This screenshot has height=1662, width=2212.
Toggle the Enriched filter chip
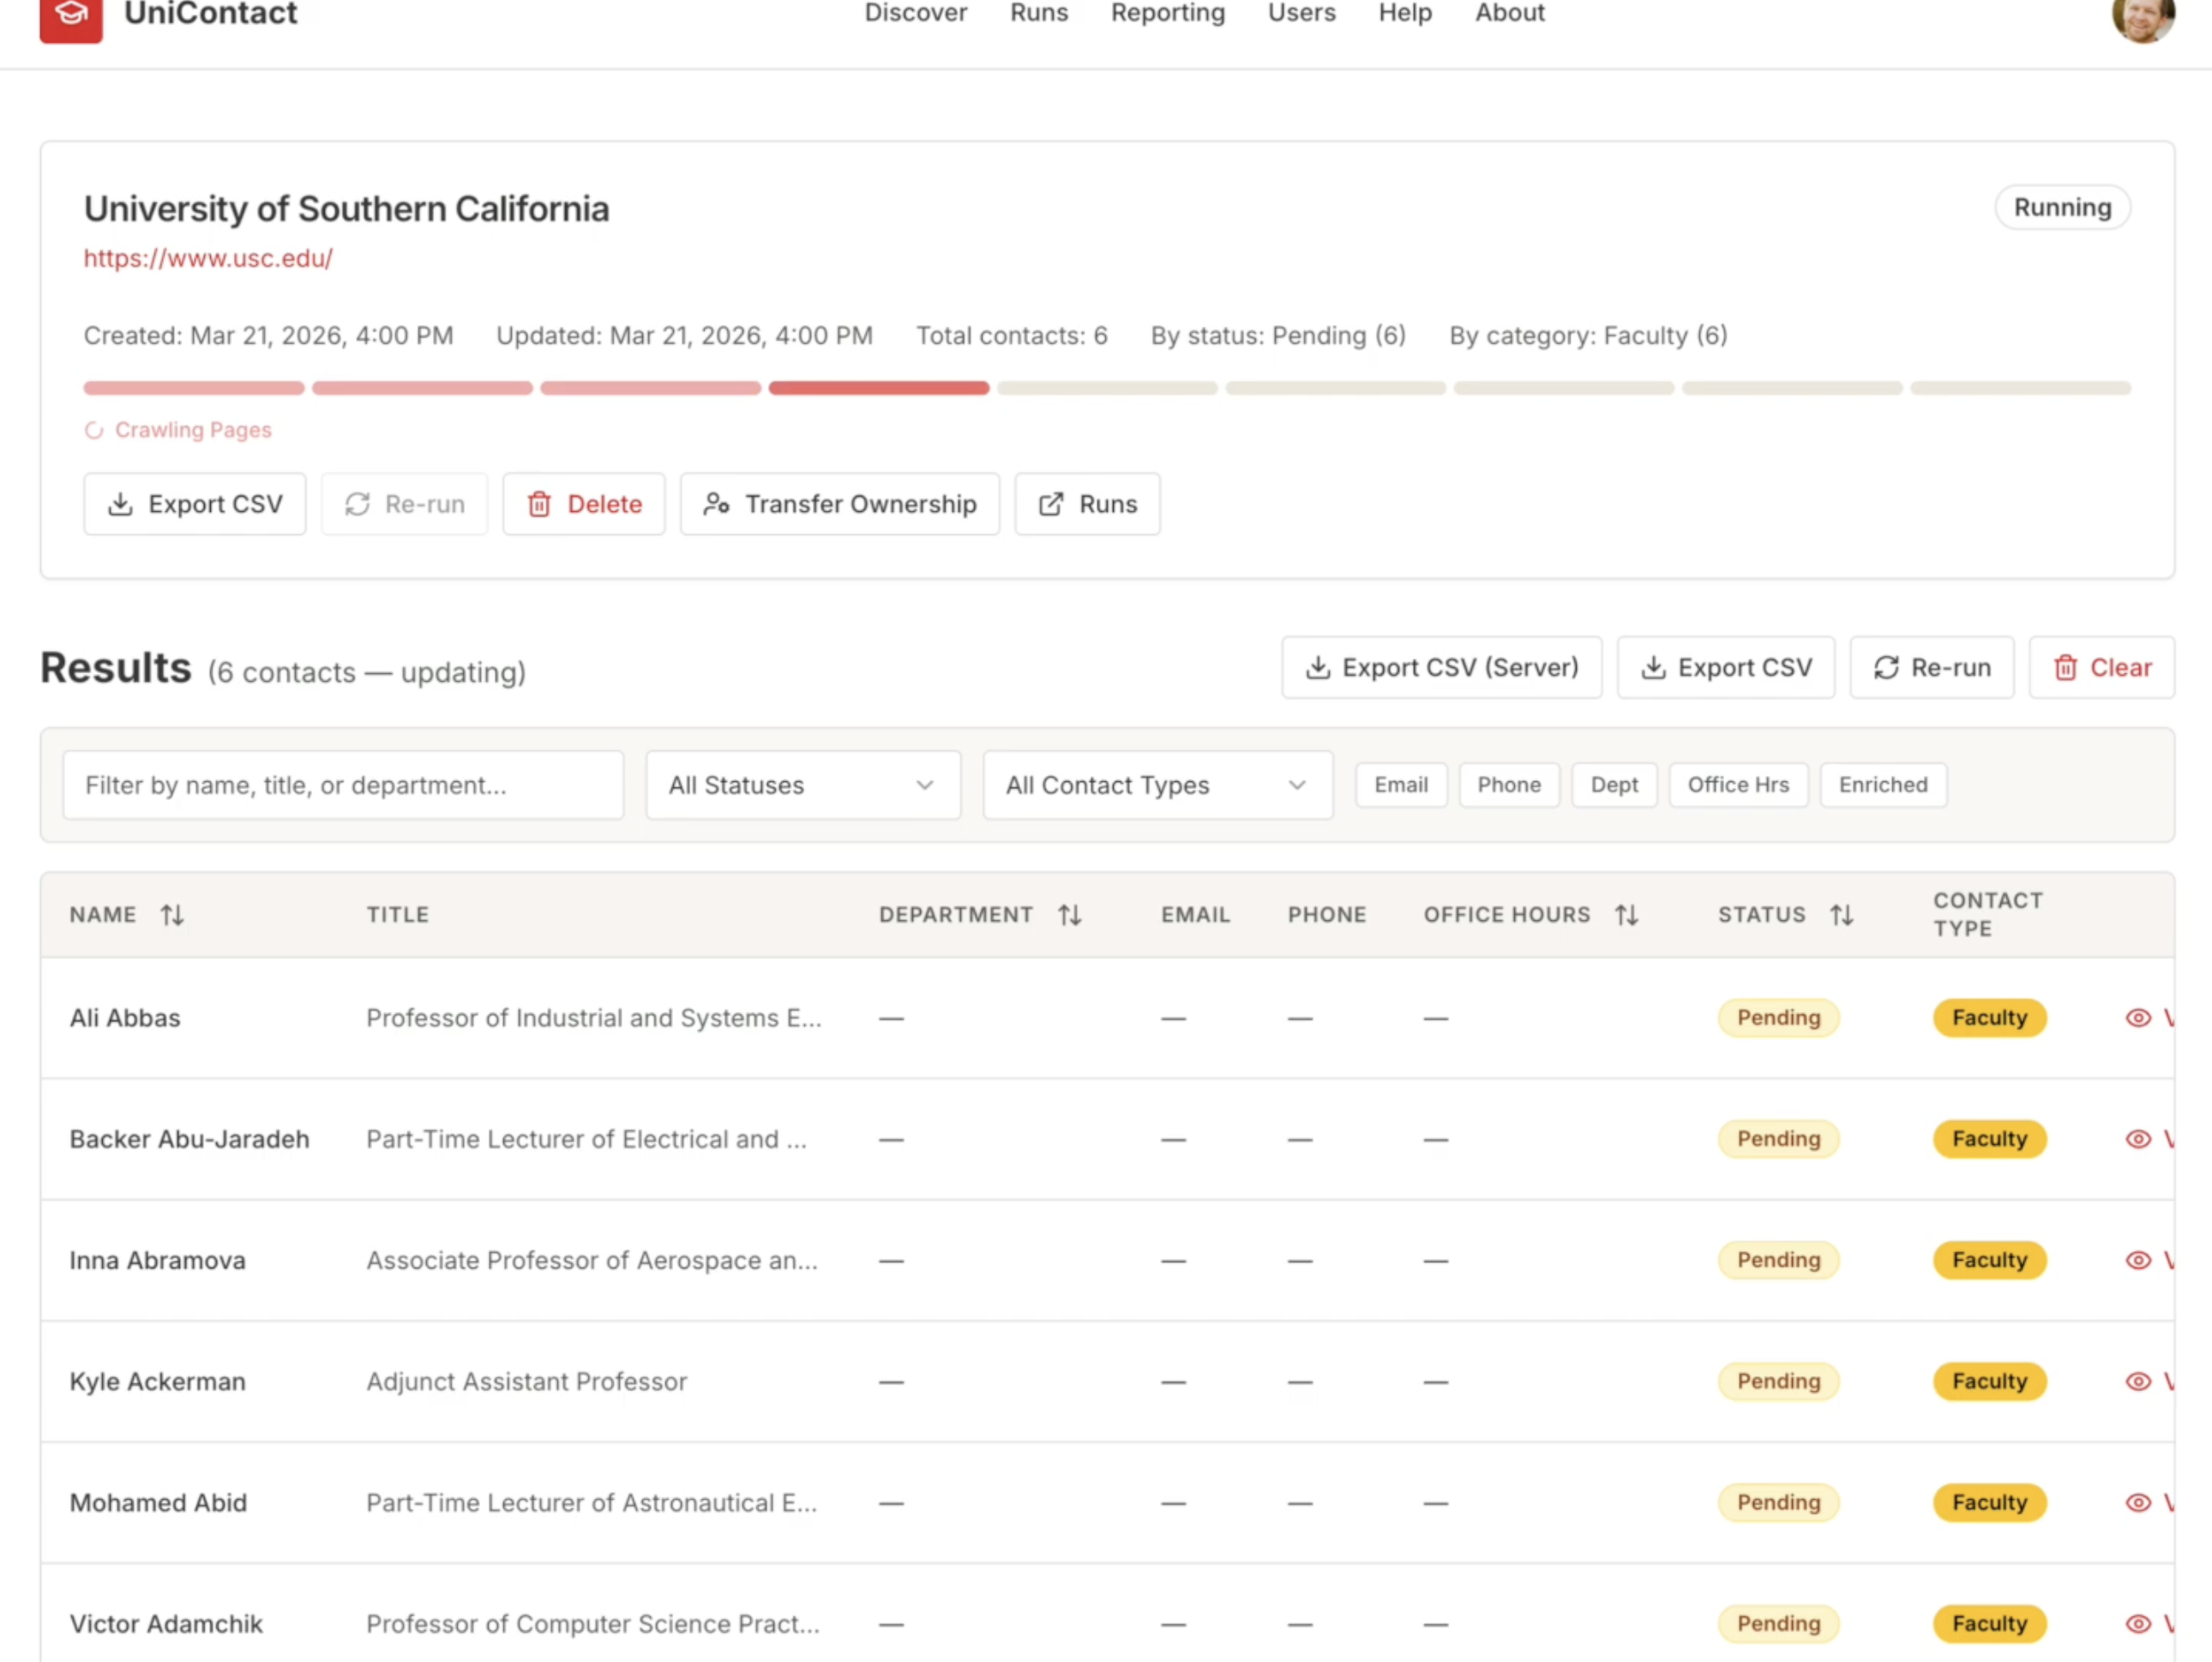coord(1883,785)
